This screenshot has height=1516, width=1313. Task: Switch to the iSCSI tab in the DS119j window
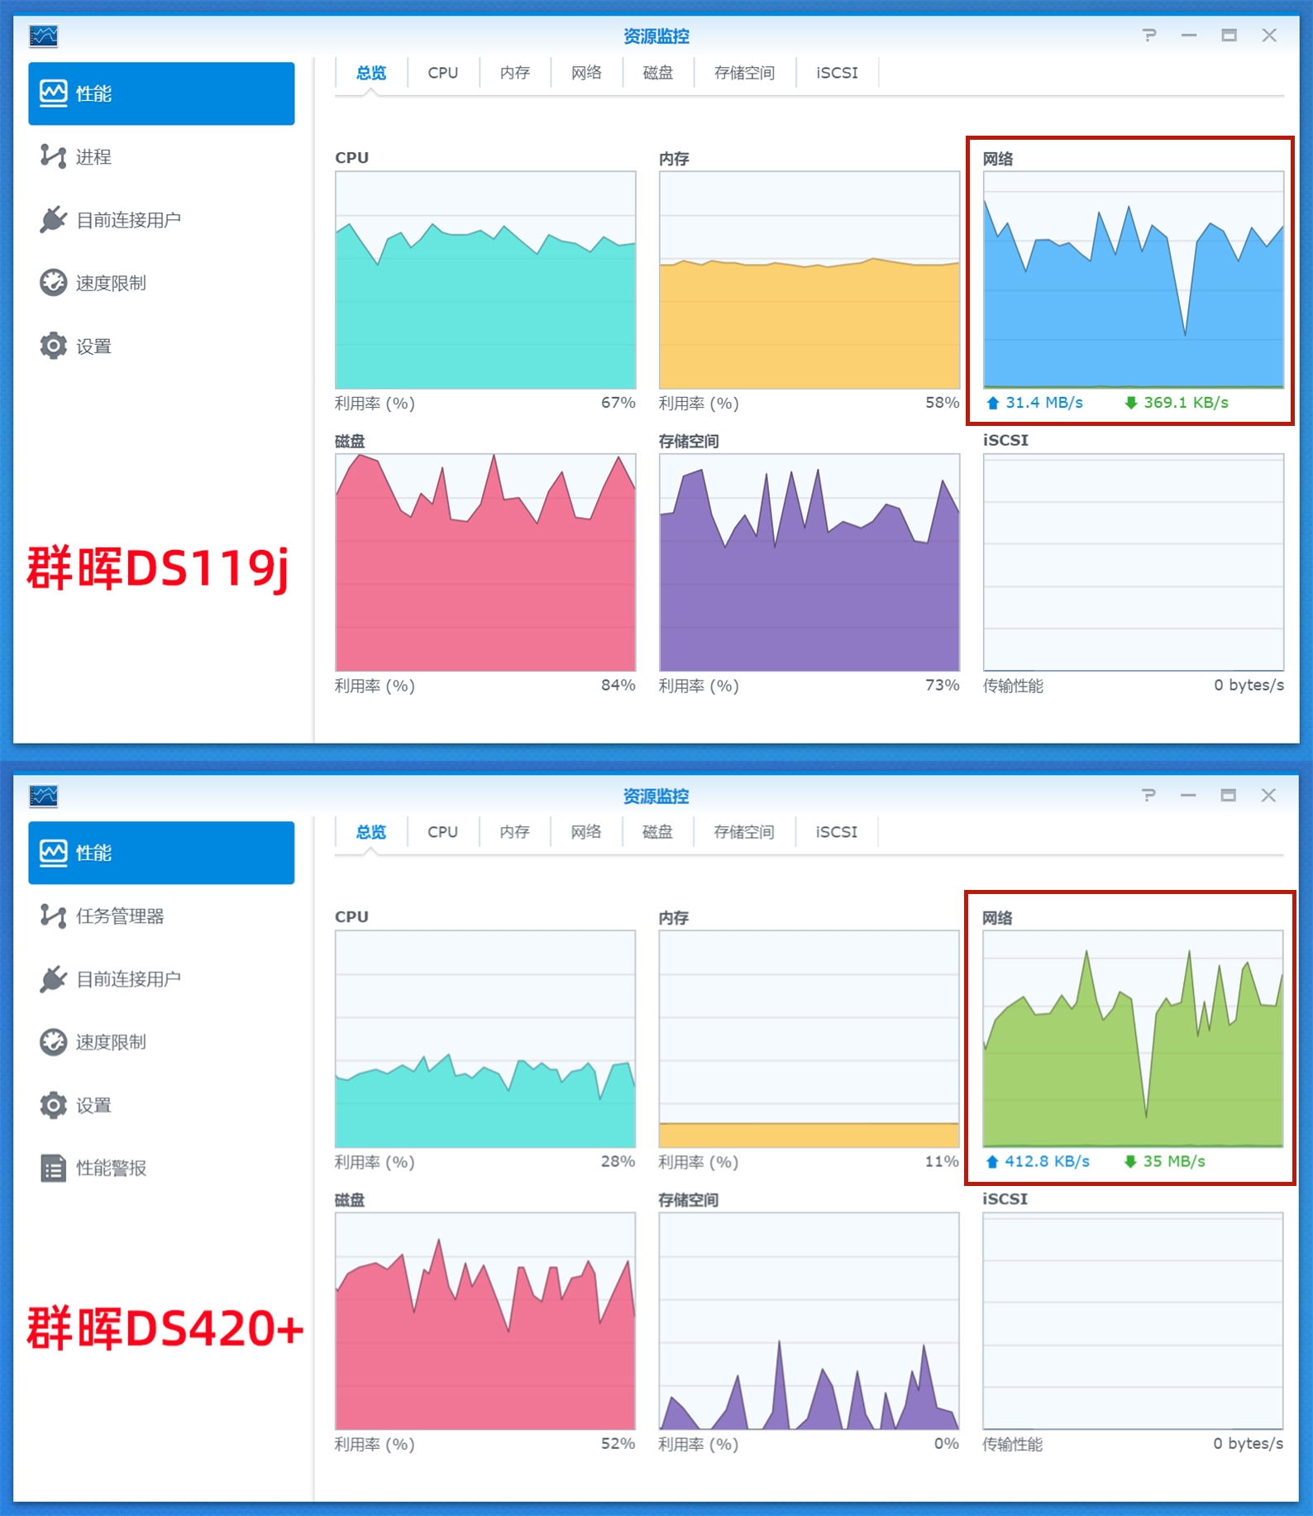[837, 73]
